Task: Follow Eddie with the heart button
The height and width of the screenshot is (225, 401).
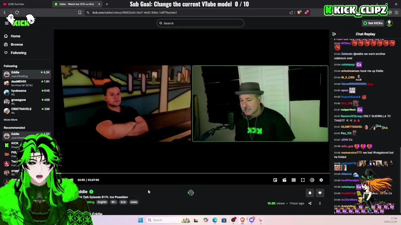Action: click(x=320, y=193)
